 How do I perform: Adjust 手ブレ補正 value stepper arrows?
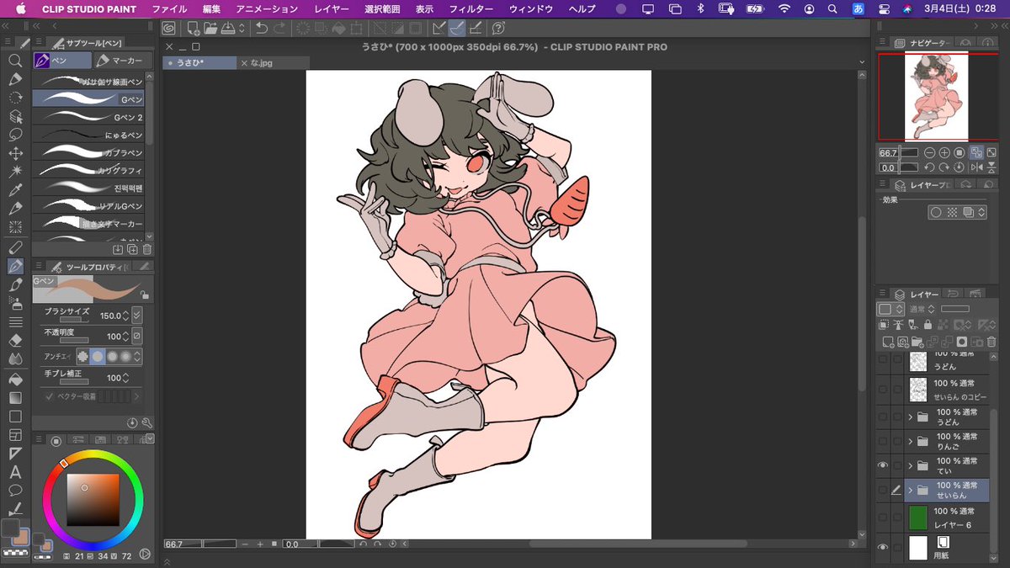click(126, 378)
